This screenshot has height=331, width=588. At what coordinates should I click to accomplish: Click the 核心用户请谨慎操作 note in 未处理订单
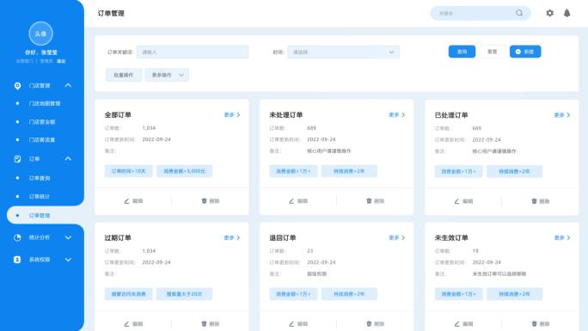point(329,151)
